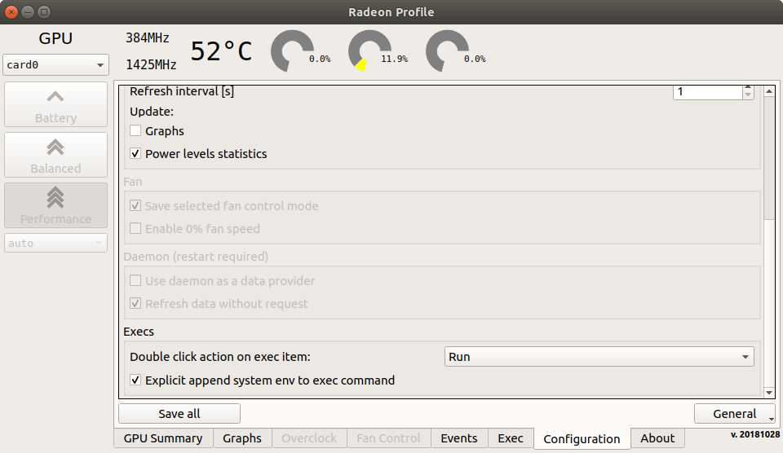This screenshot has width=783, height=453.
Task: Click the scrollbar up arrow
Action: pos(769,91)
